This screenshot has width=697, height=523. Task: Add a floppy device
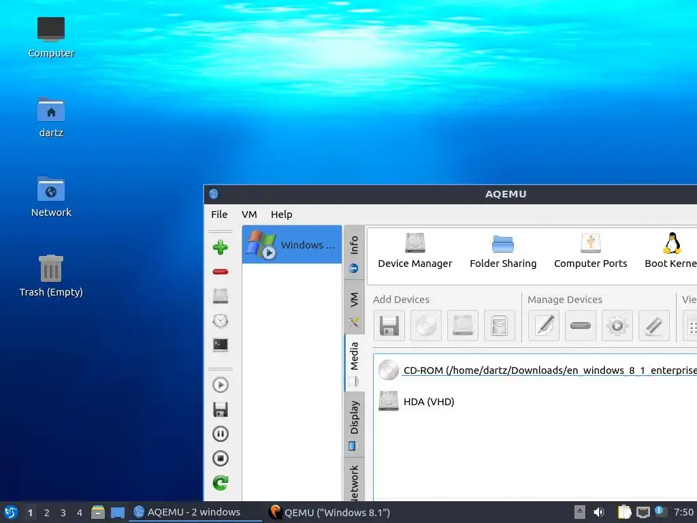[389, 326]
